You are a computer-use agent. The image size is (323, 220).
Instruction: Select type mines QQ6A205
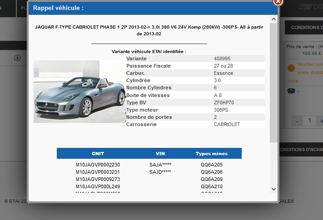212,165
